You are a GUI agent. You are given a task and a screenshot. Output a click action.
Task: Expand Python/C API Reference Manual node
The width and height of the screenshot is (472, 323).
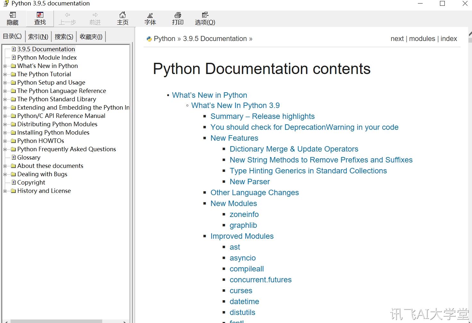[5, 116]
